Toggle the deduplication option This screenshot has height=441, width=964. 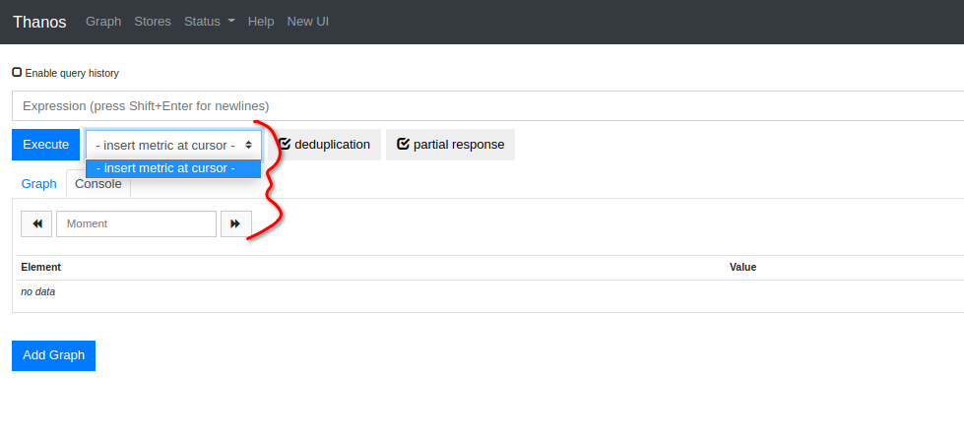pyautogui.click(x=325, y=145)
